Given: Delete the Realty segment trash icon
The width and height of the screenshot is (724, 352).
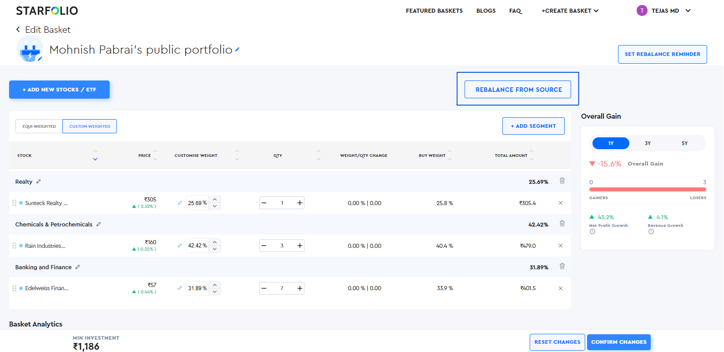Looking at the screenshot, I should [x=562, y=181].
